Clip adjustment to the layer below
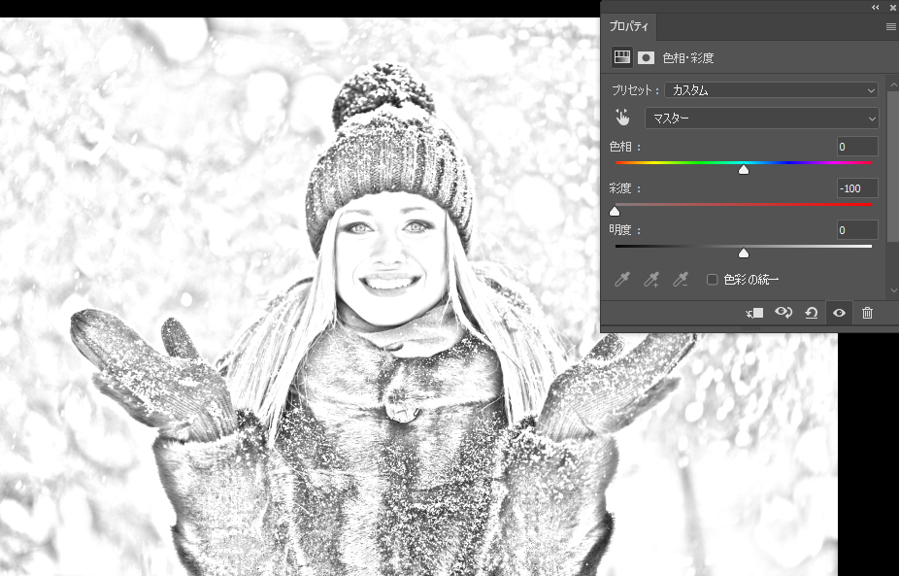Image resolution: width=899 pixels, height=576 pixels. pyautogui.click(x=754, y=313)
